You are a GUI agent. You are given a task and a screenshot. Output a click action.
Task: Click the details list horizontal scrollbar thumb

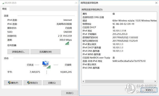(114, 81)
